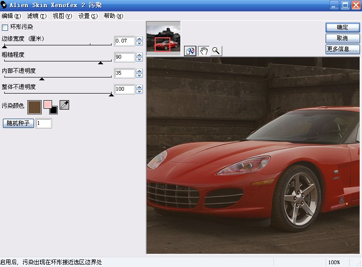Decrease 边缘宽度 with the down arrow
The height and width of the screenshot is (267, 362).
pyautogui.click(x=139, y=43)
